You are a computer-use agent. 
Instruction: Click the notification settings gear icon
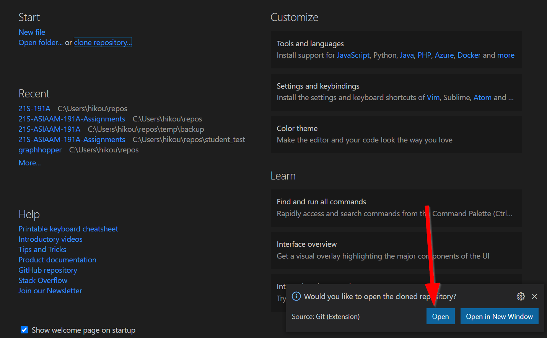[x=521, y=296]
